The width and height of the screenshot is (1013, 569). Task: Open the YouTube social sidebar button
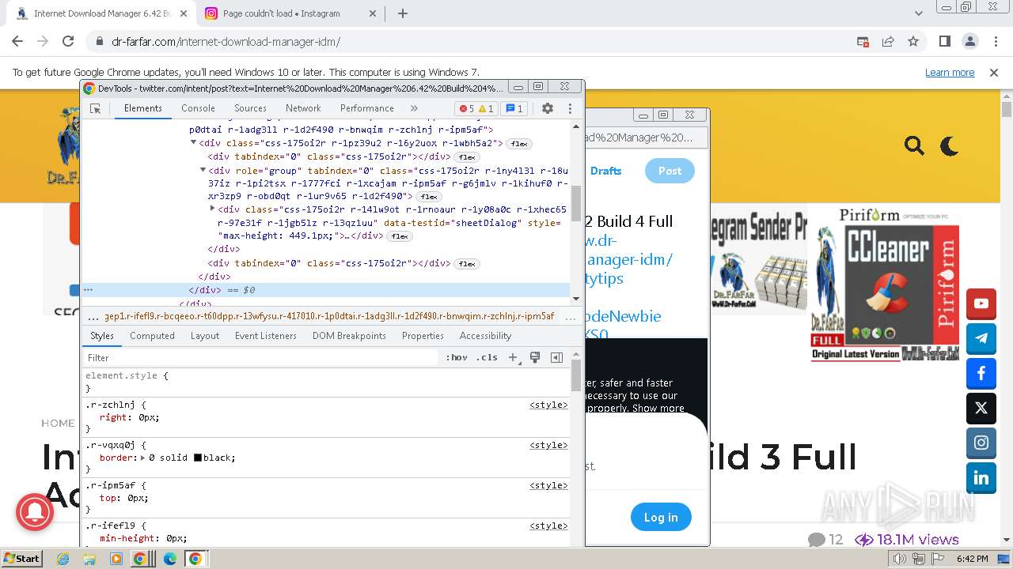981,303
